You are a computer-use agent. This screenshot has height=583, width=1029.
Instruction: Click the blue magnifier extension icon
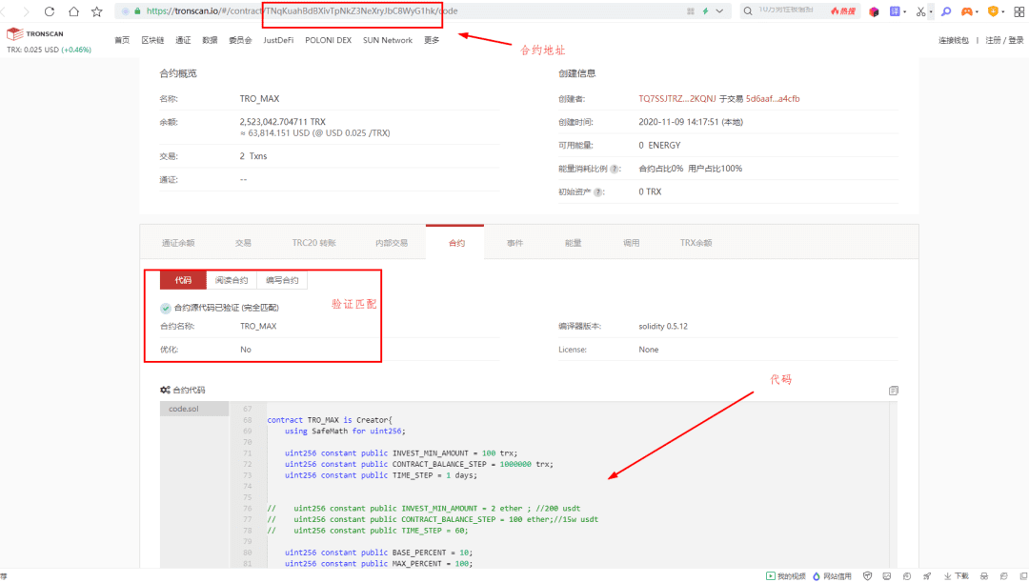(x=946, y=11)
